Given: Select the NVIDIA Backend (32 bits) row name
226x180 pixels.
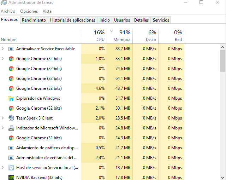Looking at the screenshot, I should (39, 178).
